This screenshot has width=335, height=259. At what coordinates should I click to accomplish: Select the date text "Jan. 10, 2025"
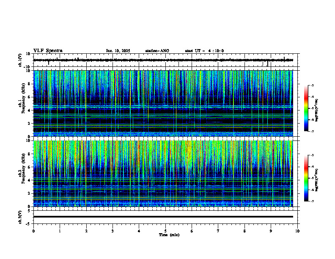pyautogui.click(x=118, y=51)
